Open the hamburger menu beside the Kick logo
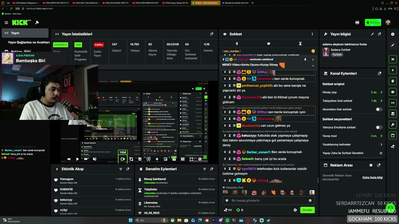 click(6, 22)
